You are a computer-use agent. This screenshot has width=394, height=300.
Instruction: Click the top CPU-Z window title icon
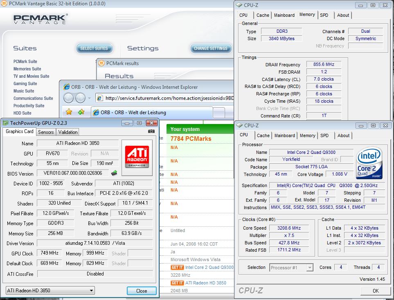click(x=239, y=5)
